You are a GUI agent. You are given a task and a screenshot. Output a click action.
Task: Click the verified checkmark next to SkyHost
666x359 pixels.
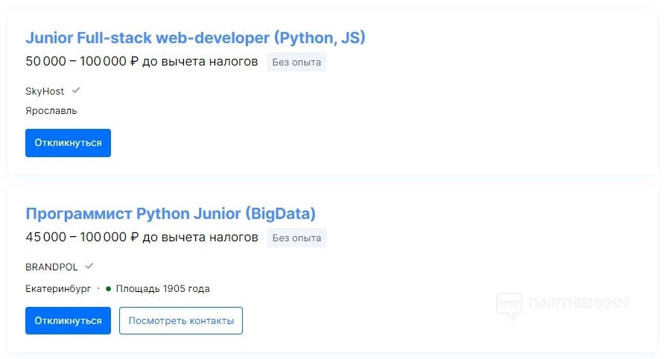[x=75, y=91]
